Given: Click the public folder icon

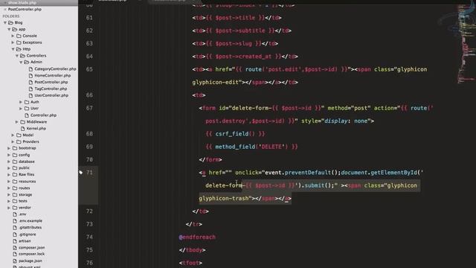Looking at the screenshot, I should click(15, 168).
